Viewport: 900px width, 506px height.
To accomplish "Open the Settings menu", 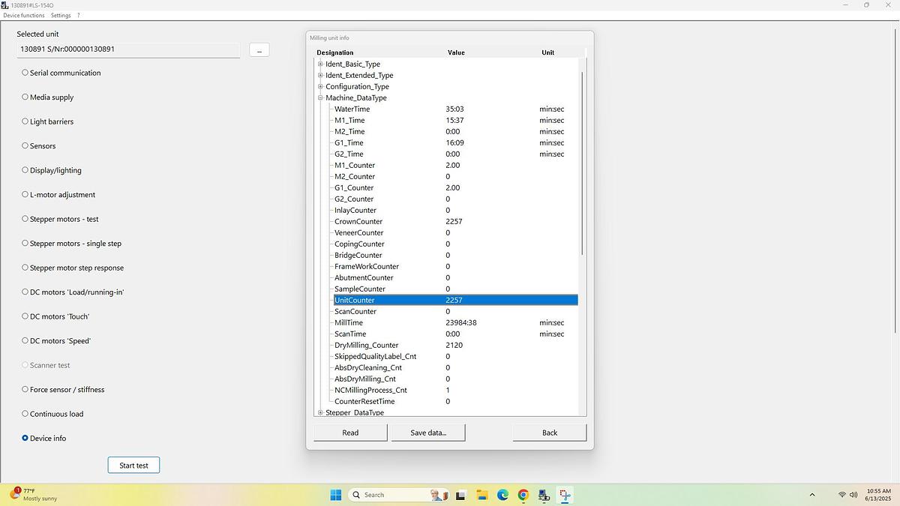I will (61, 15).
